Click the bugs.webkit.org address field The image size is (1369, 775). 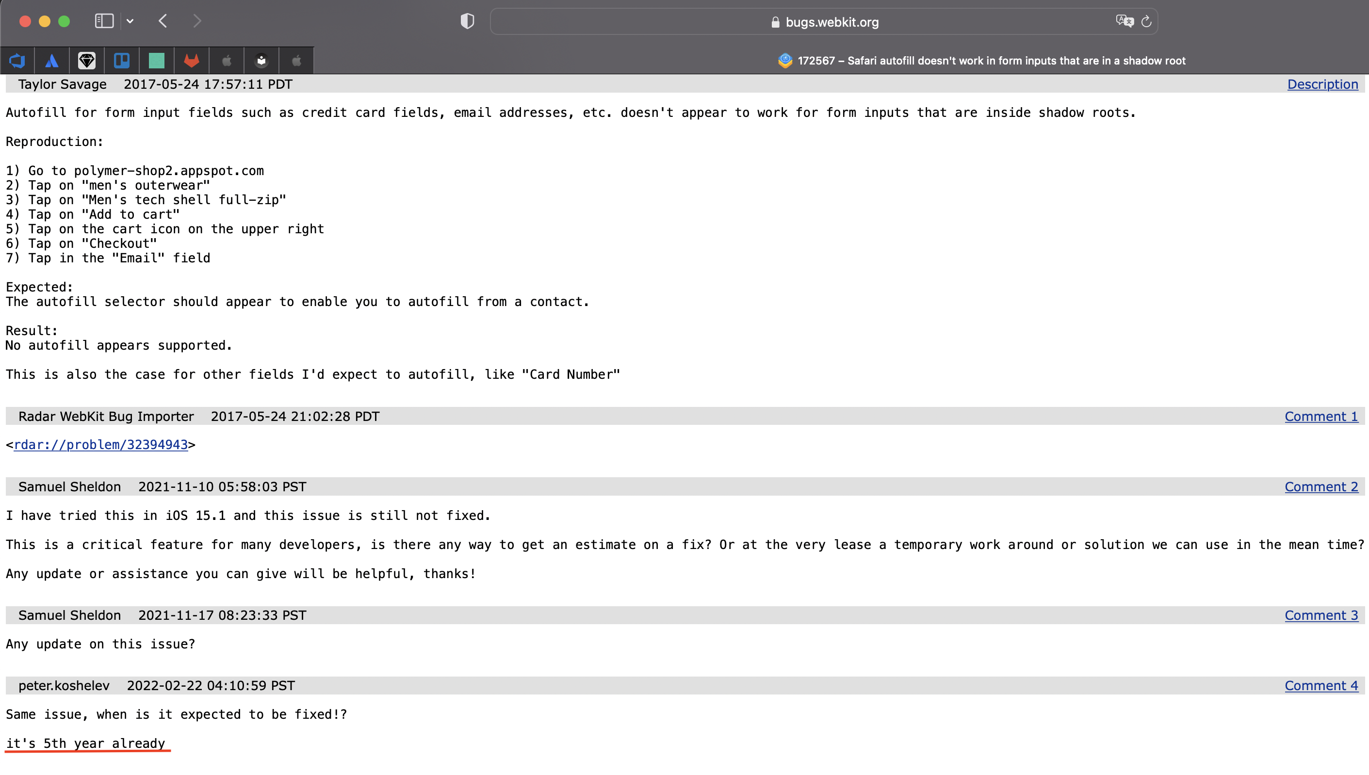[823, 22]
